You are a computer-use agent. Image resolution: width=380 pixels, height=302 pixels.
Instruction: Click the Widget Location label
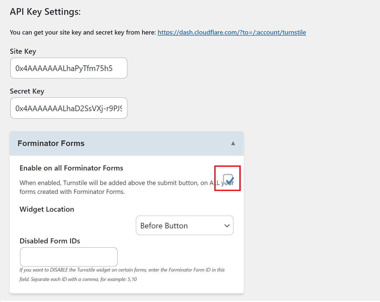tap(47, 209)
